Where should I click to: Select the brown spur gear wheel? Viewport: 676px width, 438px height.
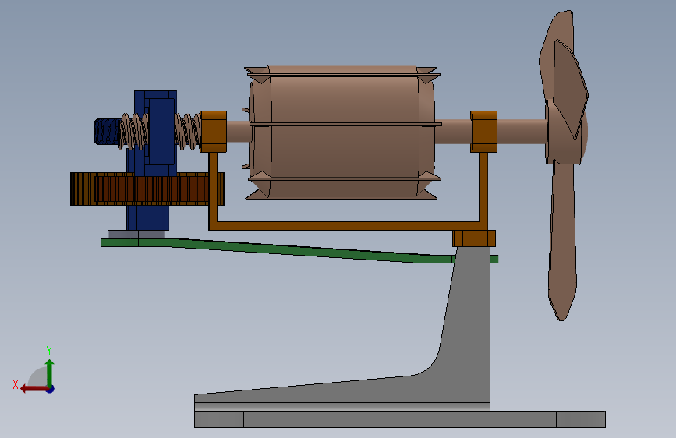147,189
